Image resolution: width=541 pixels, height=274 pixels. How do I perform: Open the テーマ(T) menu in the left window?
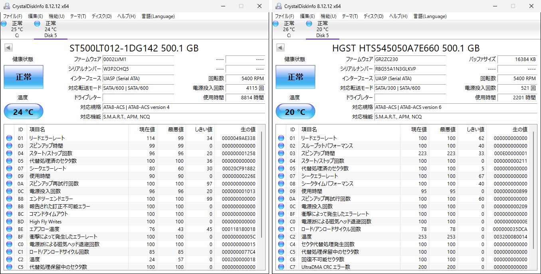(77, 16)
